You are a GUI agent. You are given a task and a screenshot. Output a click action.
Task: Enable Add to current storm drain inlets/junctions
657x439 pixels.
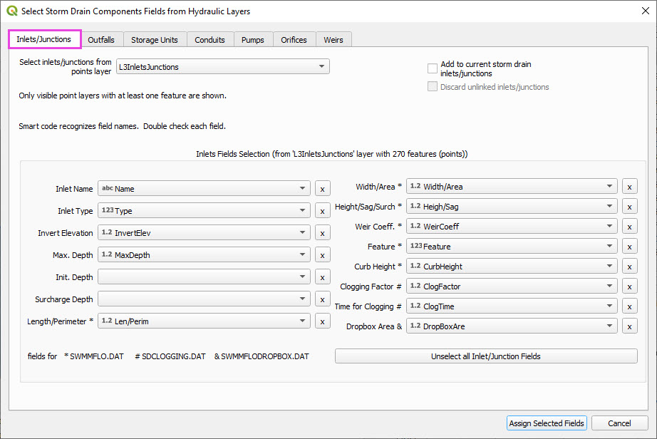433,68
